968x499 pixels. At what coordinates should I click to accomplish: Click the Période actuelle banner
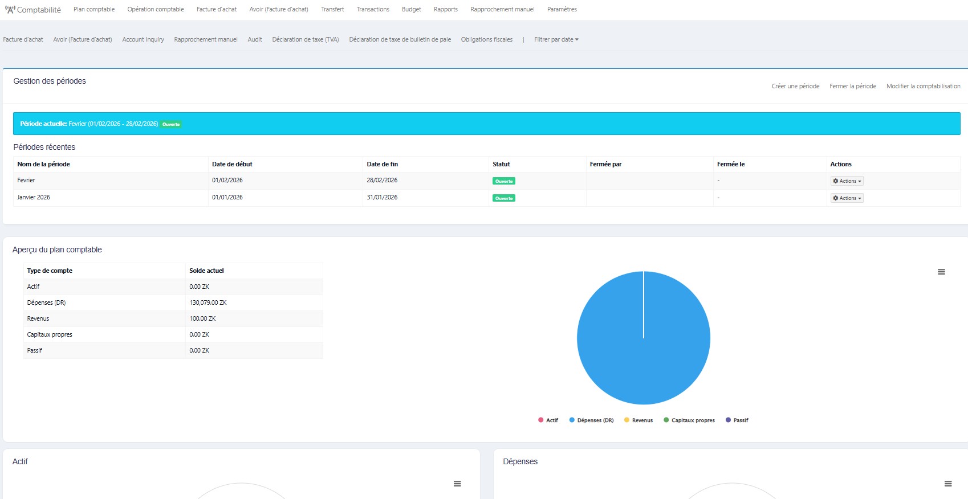[487, 124]
